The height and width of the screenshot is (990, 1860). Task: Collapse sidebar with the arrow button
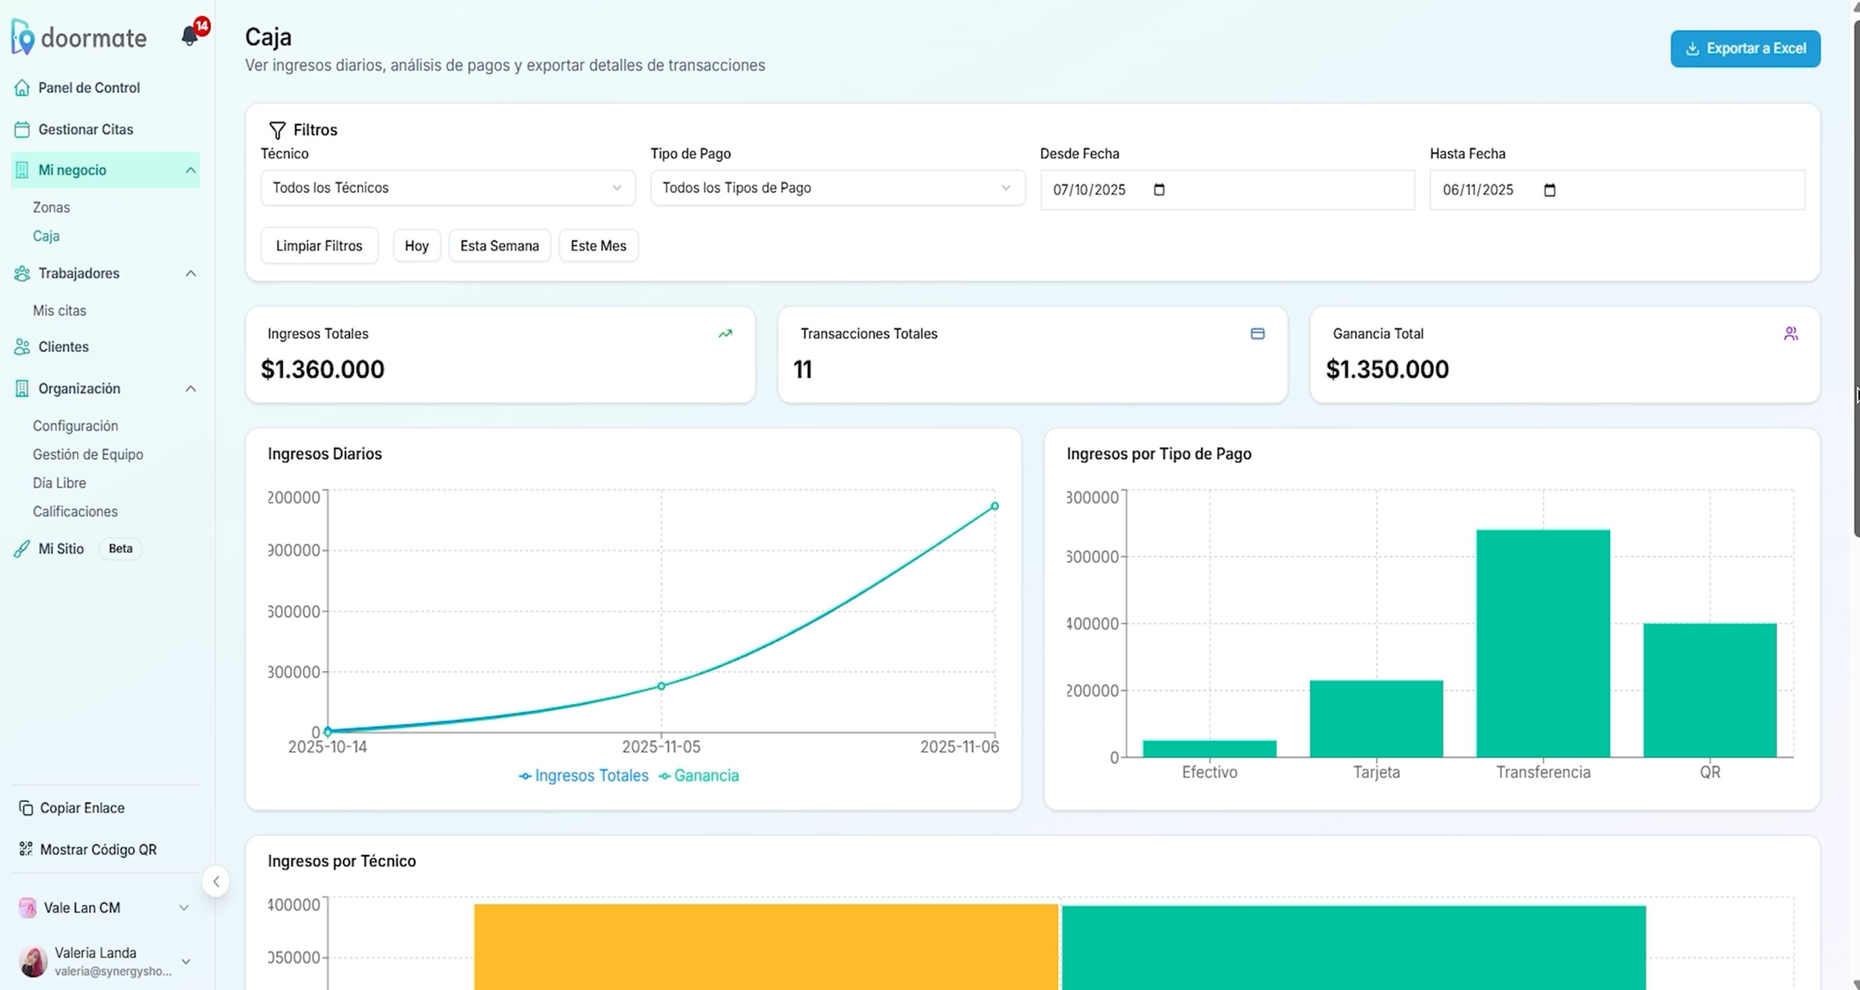point(216,881)
